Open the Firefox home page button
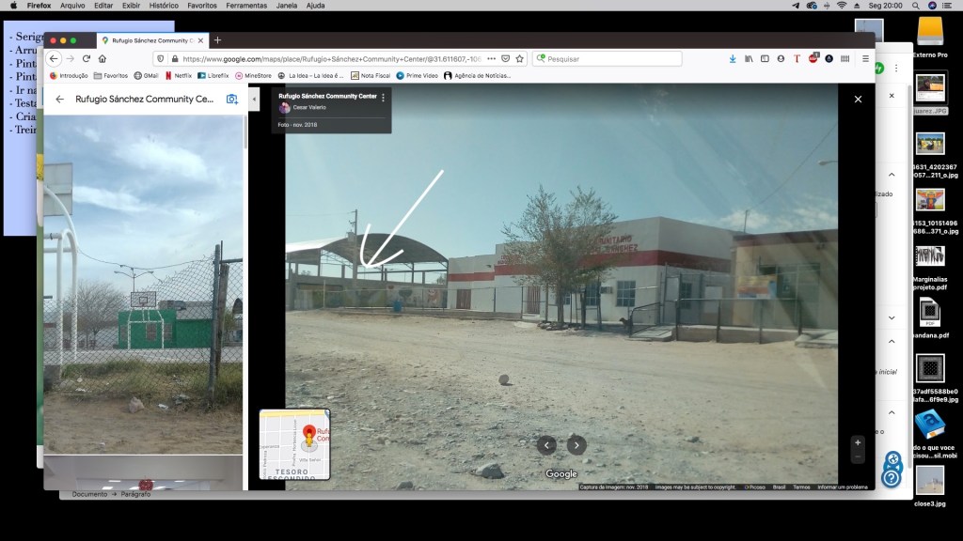963x541 pixels. pos(103,58)
